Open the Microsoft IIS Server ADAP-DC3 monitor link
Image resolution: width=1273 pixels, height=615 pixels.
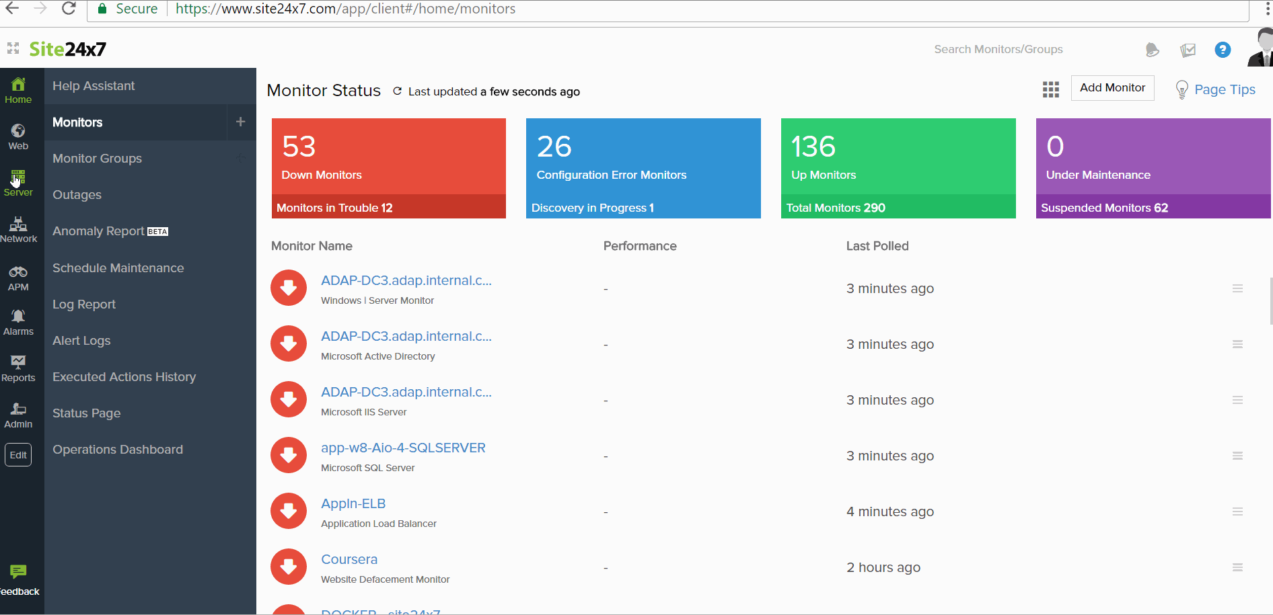point(406,392)
